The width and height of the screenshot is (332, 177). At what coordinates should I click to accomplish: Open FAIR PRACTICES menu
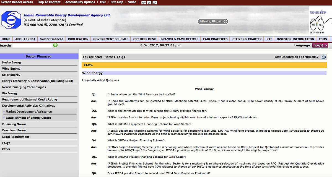tap(215, 39)
